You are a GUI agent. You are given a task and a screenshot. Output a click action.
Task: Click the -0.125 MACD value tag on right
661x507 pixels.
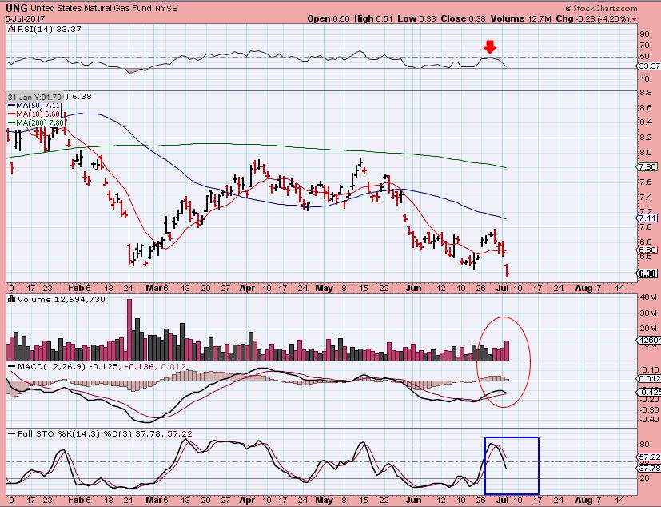[648, 392]
